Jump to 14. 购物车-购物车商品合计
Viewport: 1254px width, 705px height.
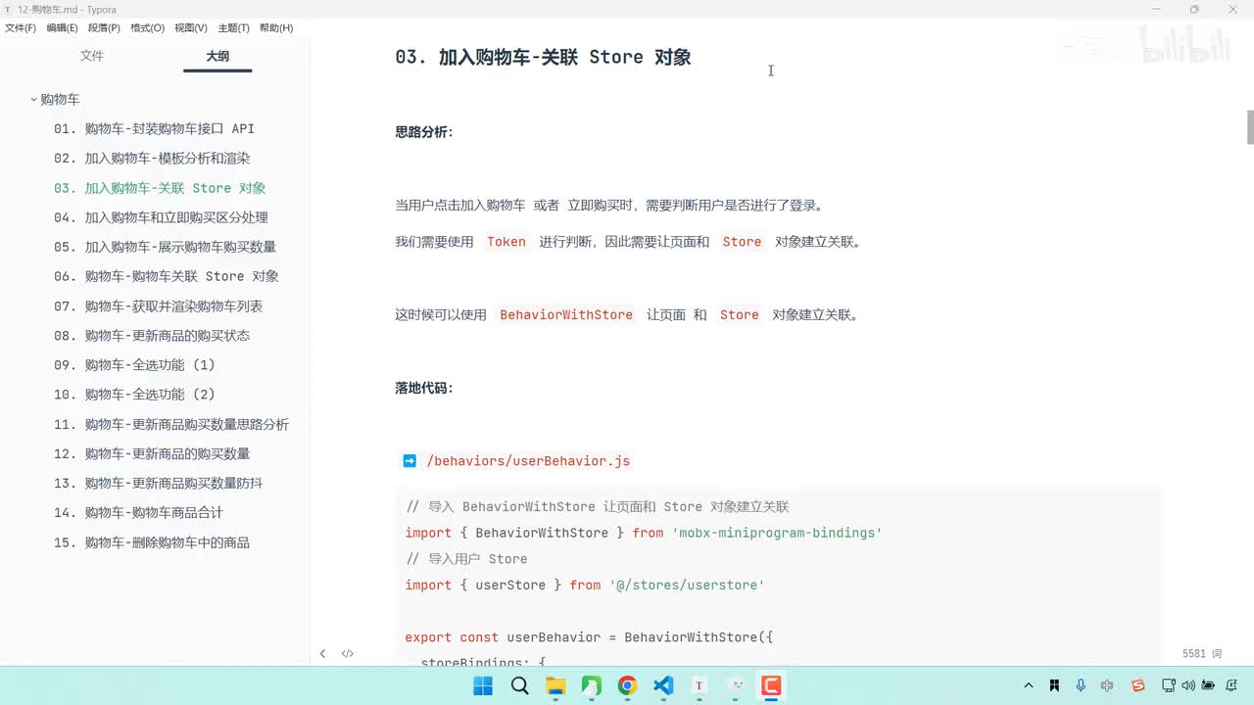tap(138, 513)
